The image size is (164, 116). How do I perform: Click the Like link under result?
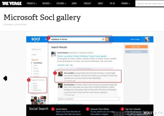[67, 65]
